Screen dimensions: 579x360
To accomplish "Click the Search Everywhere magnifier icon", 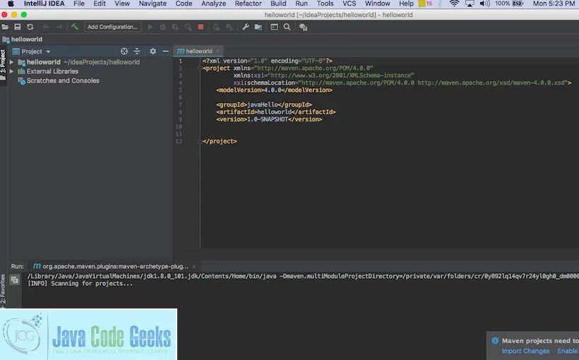I will (x=287, y=27).
